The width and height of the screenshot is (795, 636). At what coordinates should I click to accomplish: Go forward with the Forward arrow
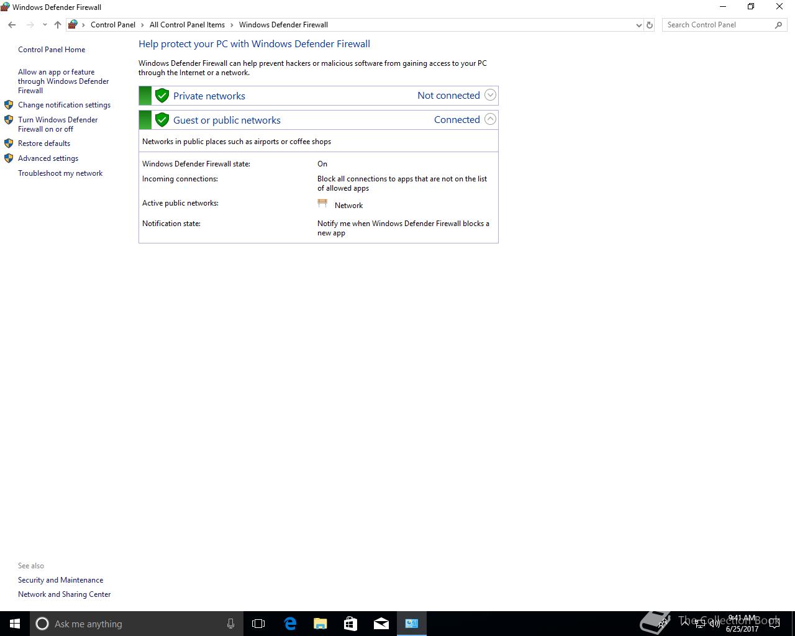point(30,25)
